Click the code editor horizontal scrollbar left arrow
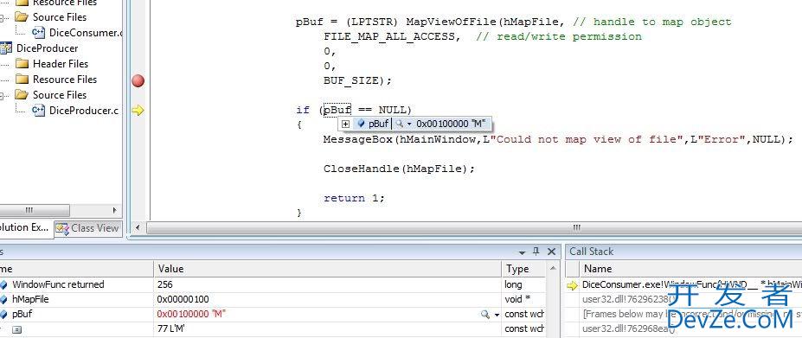This screenshot has width=802, height=338. click(137, 227)
